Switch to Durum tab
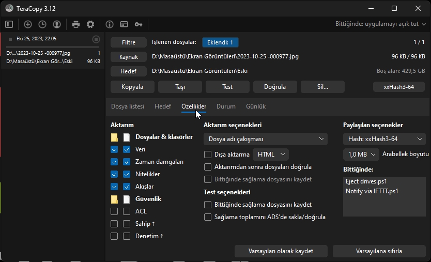 226,106
